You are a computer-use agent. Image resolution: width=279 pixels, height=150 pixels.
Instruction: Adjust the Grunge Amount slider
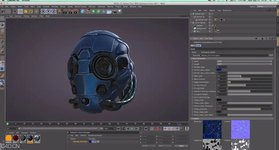point(250,85)
